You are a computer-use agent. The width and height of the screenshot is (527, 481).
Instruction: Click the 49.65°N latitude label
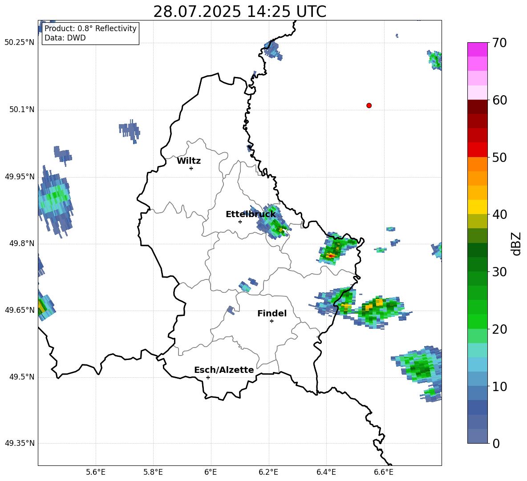pos(20,310)
